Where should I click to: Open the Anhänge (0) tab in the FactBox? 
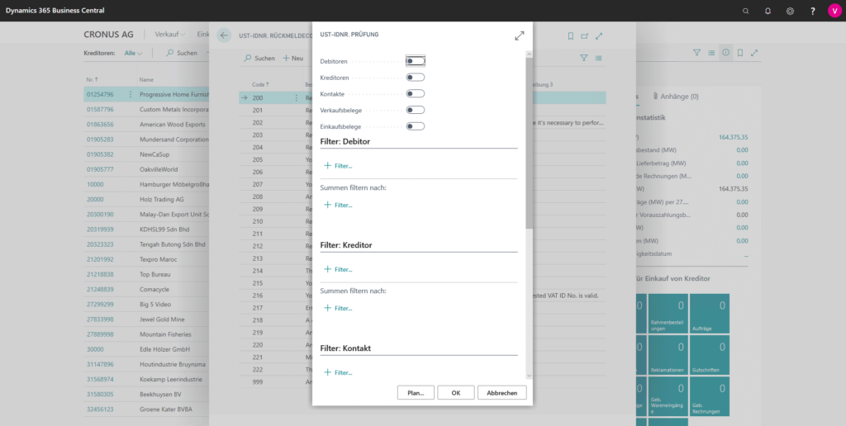[x=675, y=97]
